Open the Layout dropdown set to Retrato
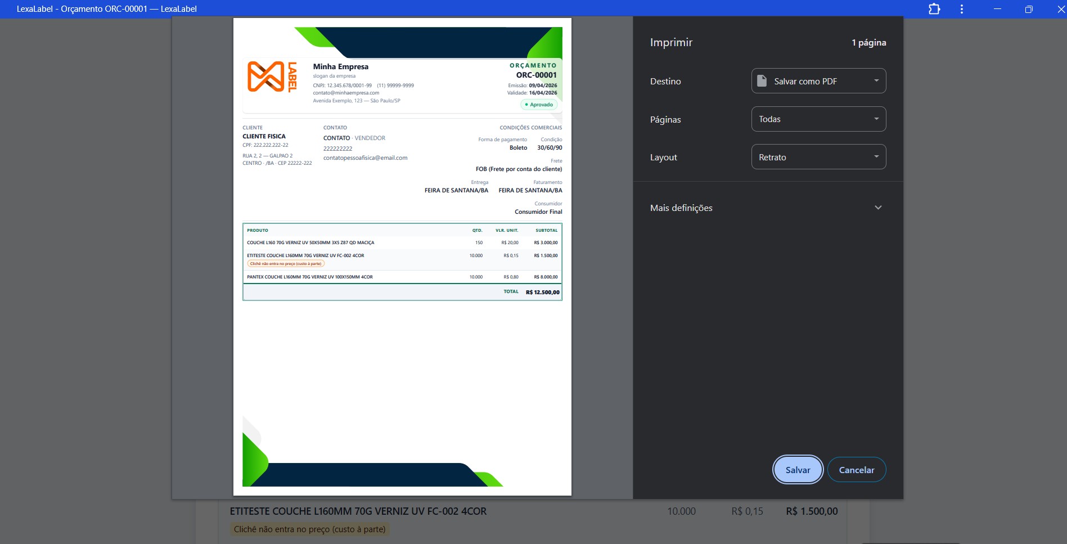This screenshot has width=1067, height=544. point(818,157)
